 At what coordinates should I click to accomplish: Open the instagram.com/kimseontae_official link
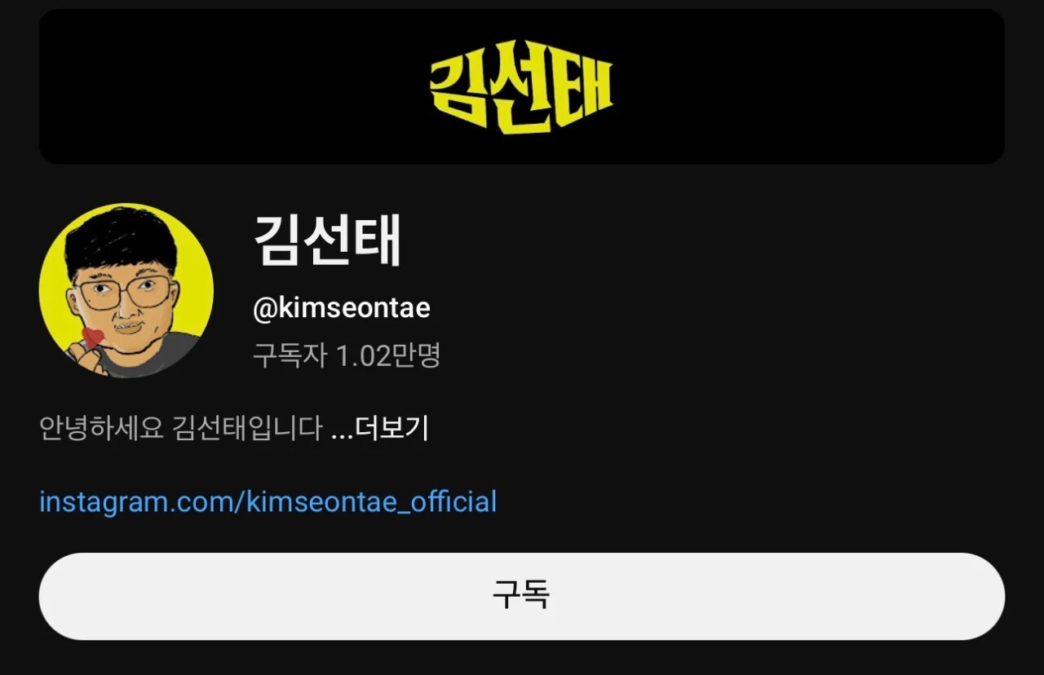coord(268,501)
